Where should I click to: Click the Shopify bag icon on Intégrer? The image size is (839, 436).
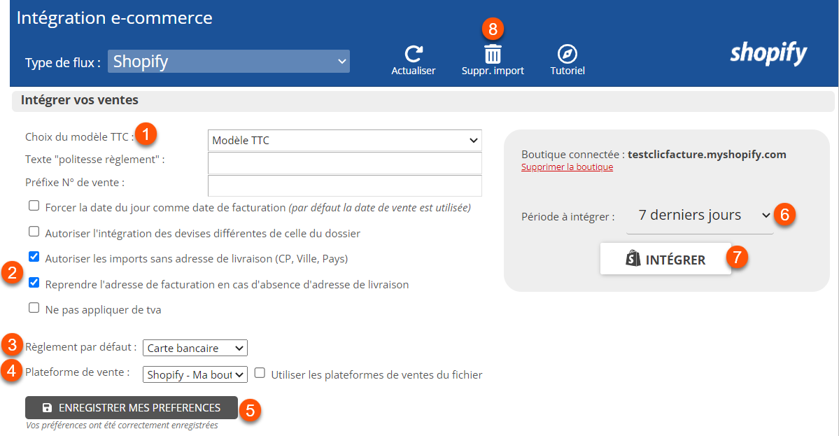(633, 258)
